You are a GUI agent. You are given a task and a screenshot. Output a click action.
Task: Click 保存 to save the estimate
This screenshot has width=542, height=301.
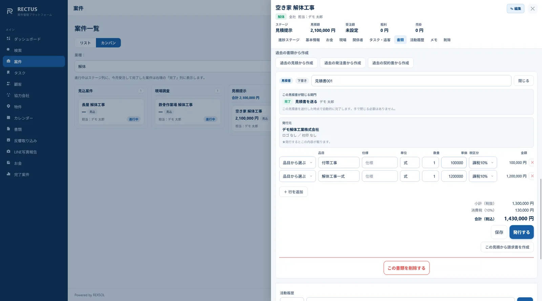tap(499, 232)
